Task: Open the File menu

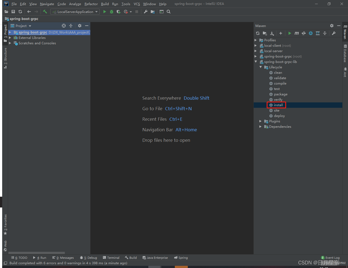Action: pyautogui.click(x=14, y=4)
